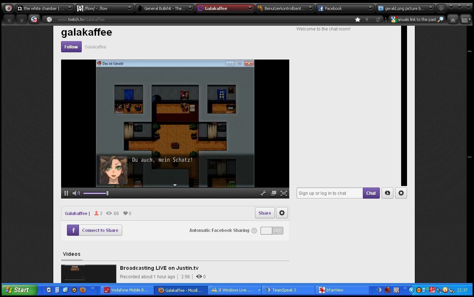Go forward one page in browser
The width and height of the screenshot is (474, 297).
click(x=21, y=19)
